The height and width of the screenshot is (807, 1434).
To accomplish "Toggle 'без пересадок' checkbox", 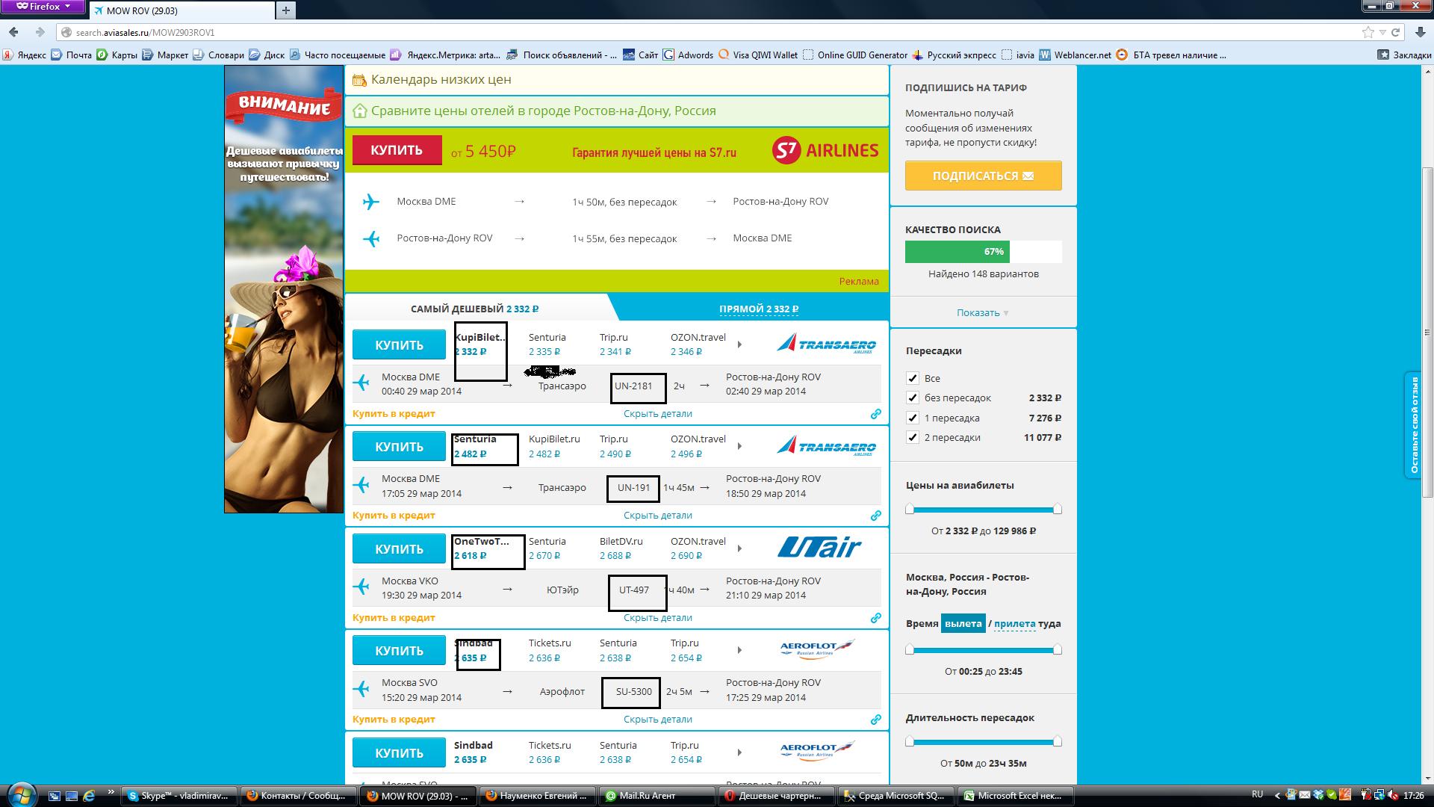I will [912, 398].
